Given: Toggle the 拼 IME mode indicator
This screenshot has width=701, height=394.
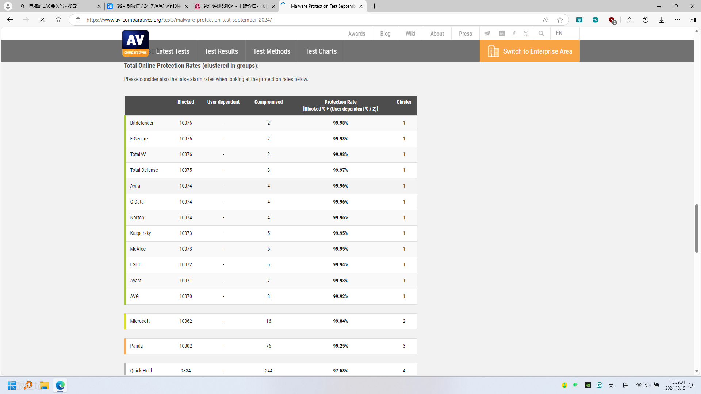Looking at the screenshot, I should click(x=625, y=385).
